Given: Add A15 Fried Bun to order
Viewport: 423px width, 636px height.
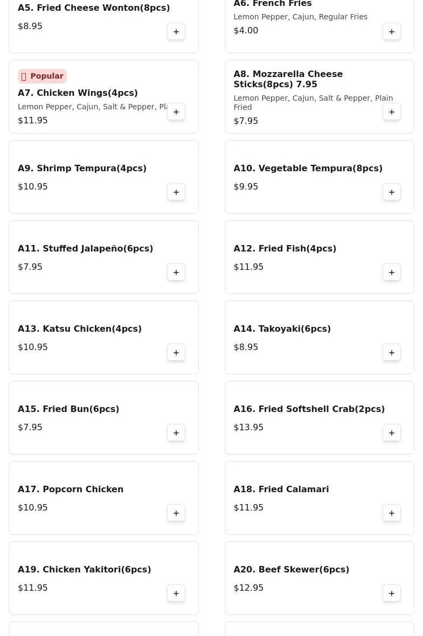Looking at the screenshot, I should click(x=176, y=433).
